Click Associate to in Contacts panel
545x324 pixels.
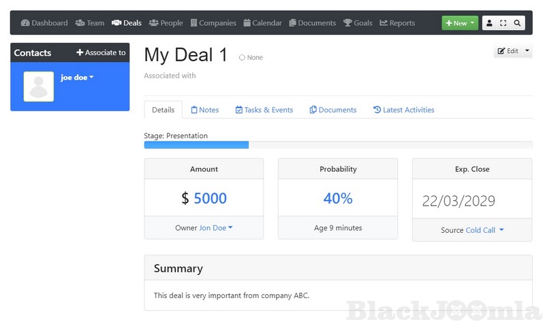pos(101,52)
